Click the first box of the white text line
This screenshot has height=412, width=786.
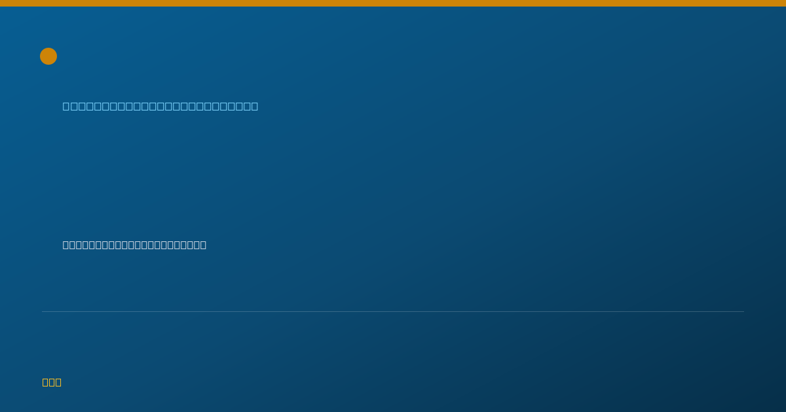(66, 245)
